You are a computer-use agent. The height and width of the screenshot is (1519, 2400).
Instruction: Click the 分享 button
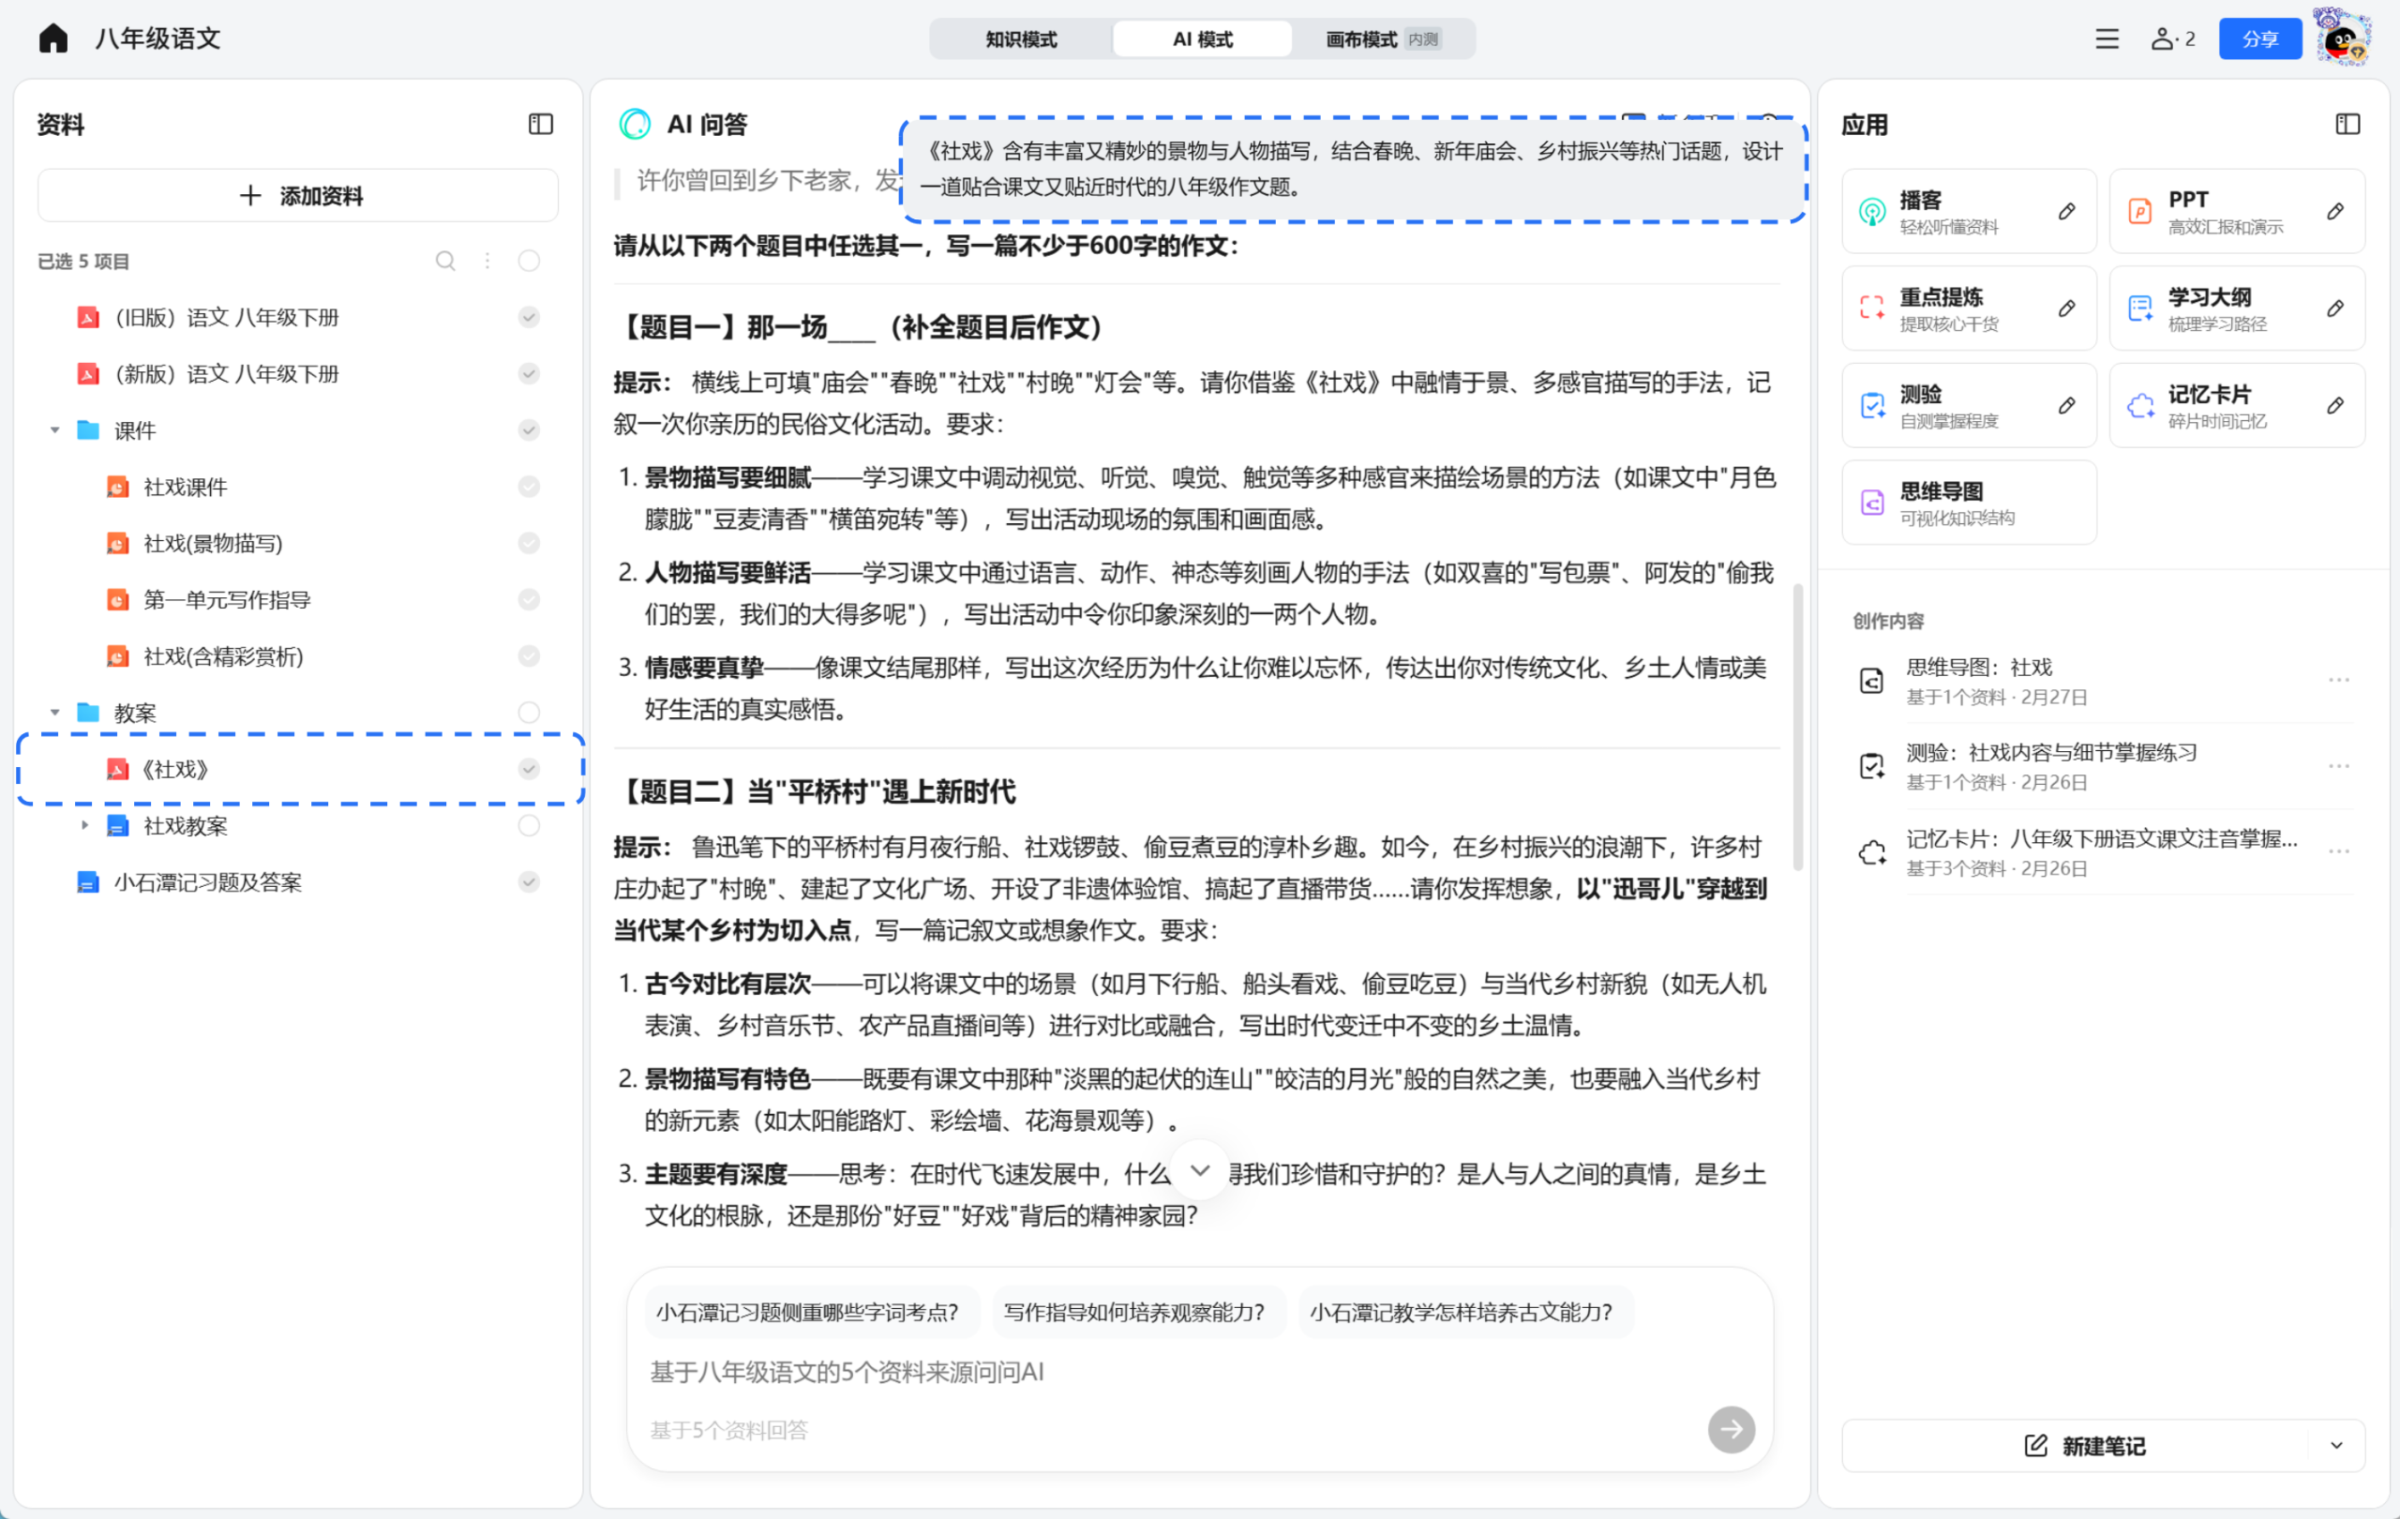click(2259, 38)
